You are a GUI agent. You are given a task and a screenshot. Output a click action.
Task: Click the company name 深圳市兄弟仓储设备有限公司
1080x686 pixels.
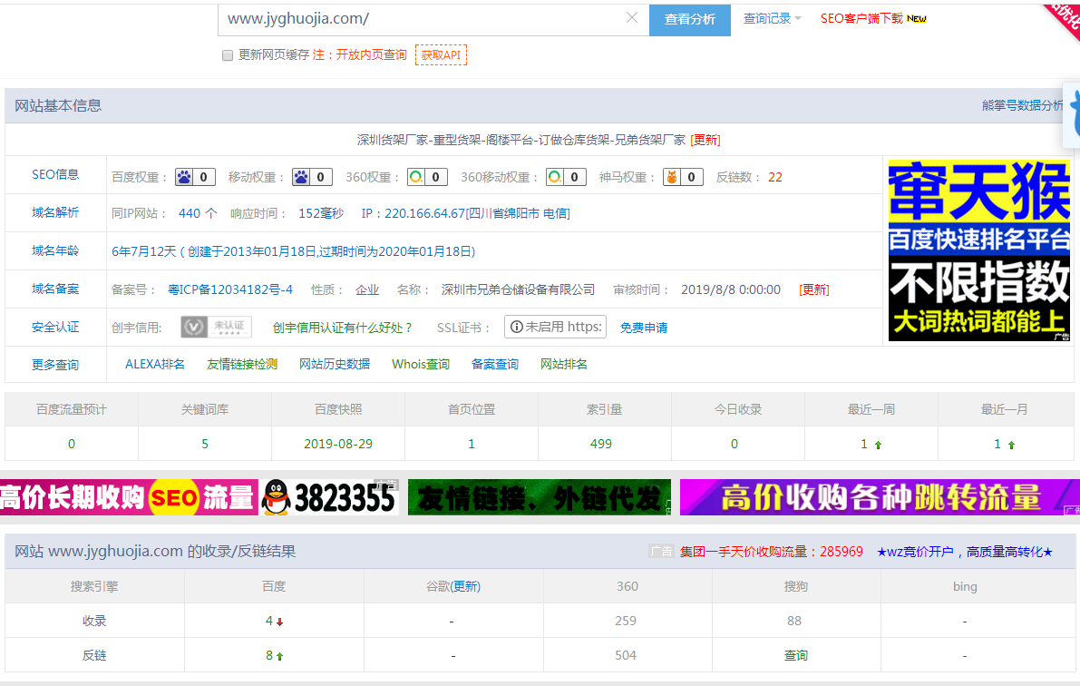tap(518, 289)
